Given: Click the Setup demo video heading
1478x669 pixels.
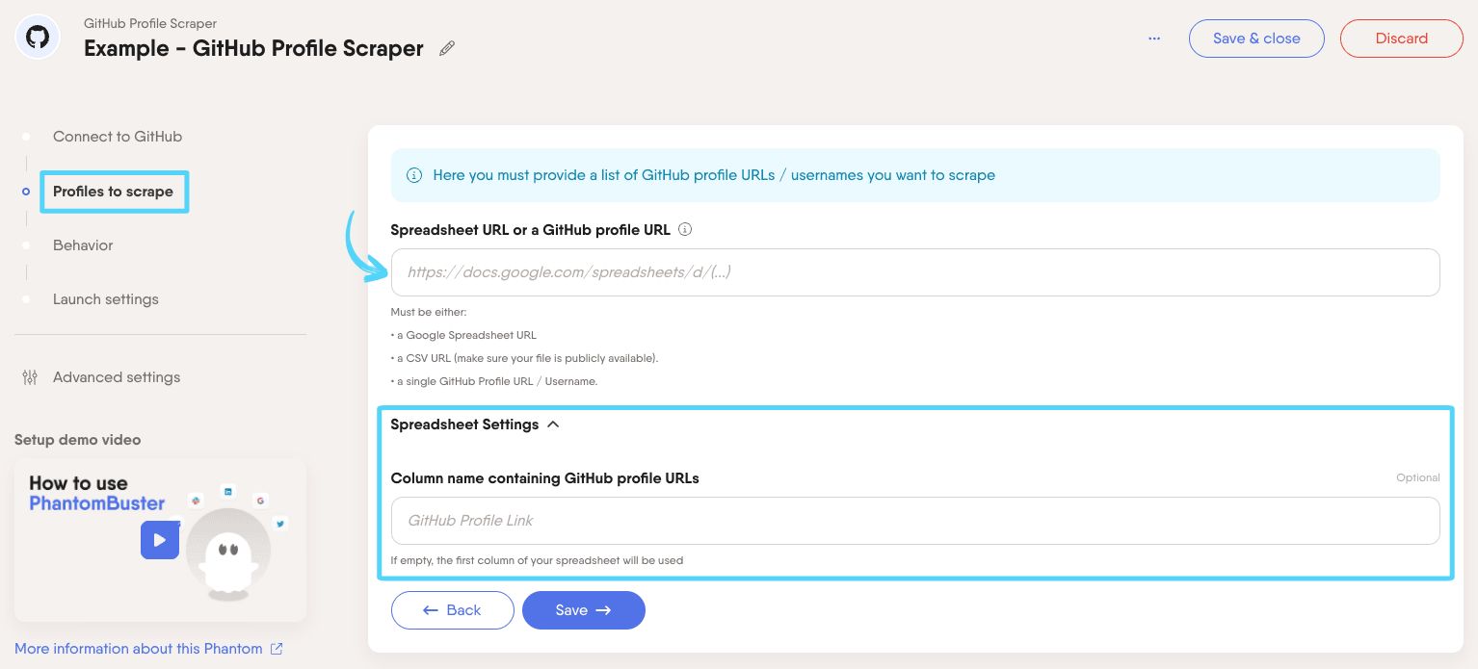Looking at the screenshot, I should click(x=78, y=440).
